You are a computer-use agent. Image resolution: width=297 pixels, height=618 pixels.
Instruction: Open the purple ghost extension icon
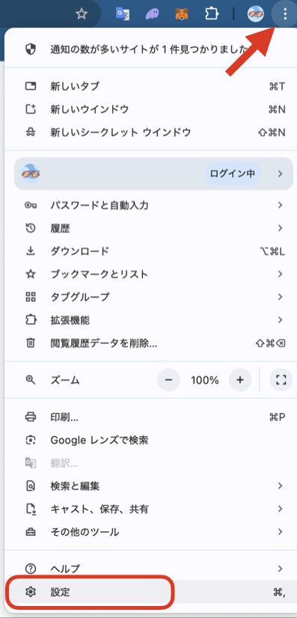152,14
